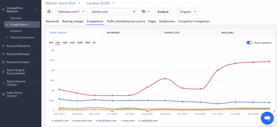Open Traffic distribution by country tab

pyautogui.click(x=126, y=21)
